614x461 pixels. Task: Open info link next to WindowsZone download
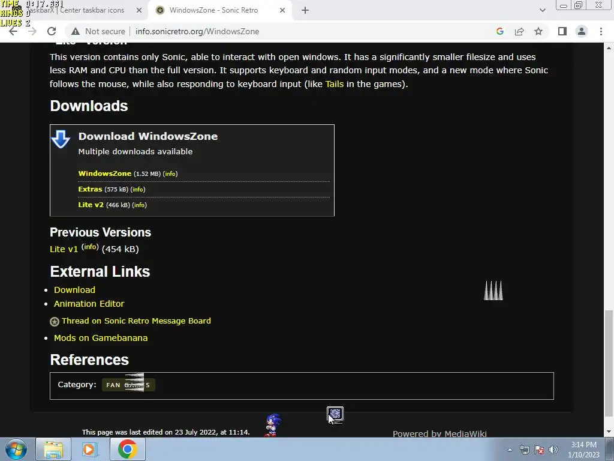pos(170,173)
